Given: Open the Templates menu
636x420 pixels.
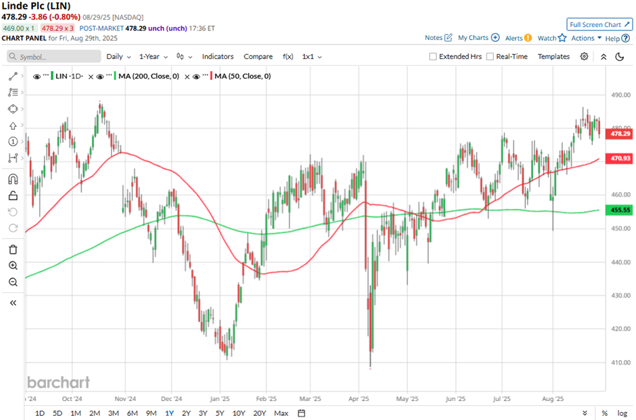Looking at the screenshot, I should 553,56.
